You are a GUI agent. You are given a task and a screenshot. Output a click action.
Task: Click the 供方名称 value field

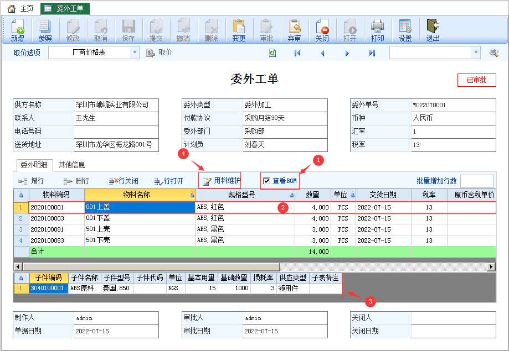pyautogui.click(x=116, y=105)
